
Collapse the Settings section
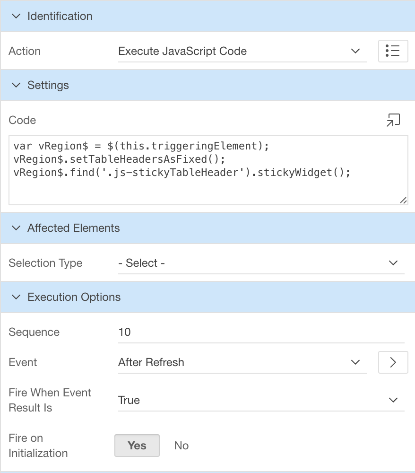coord(17,85)
